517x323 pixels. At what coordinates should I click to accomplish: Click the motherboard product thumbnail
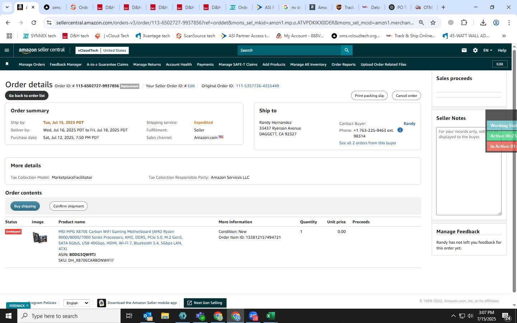tap(40, 238)
